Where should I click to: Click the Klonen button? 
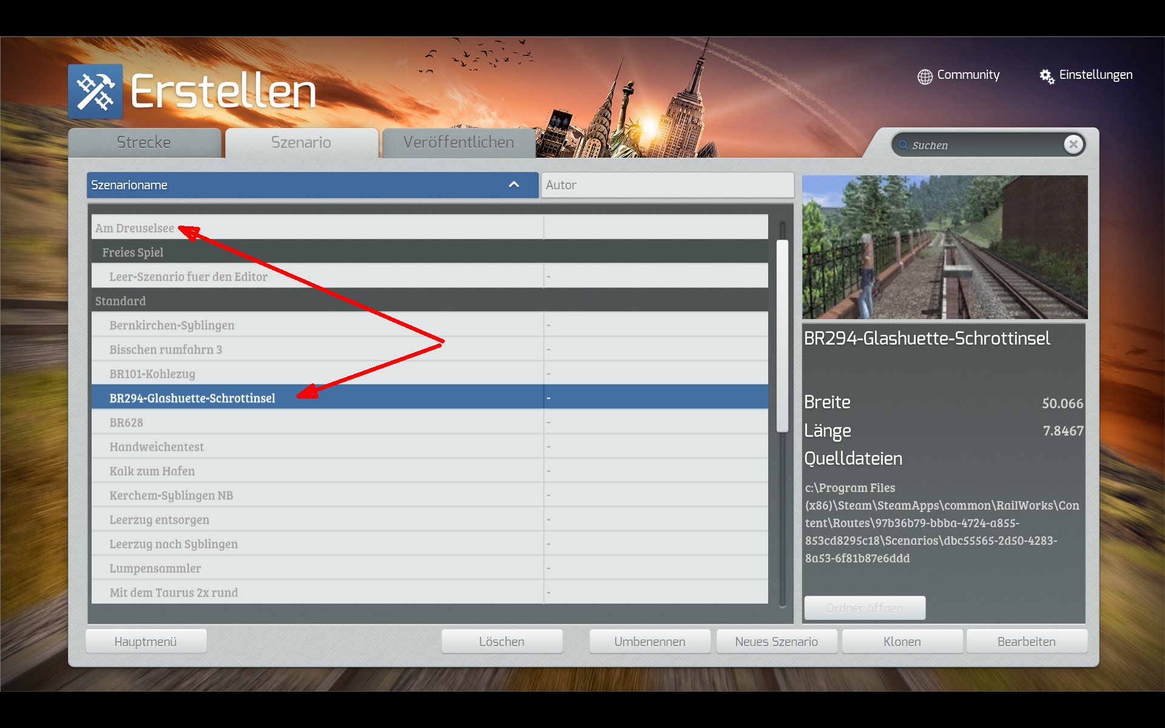tap(902, 641)
